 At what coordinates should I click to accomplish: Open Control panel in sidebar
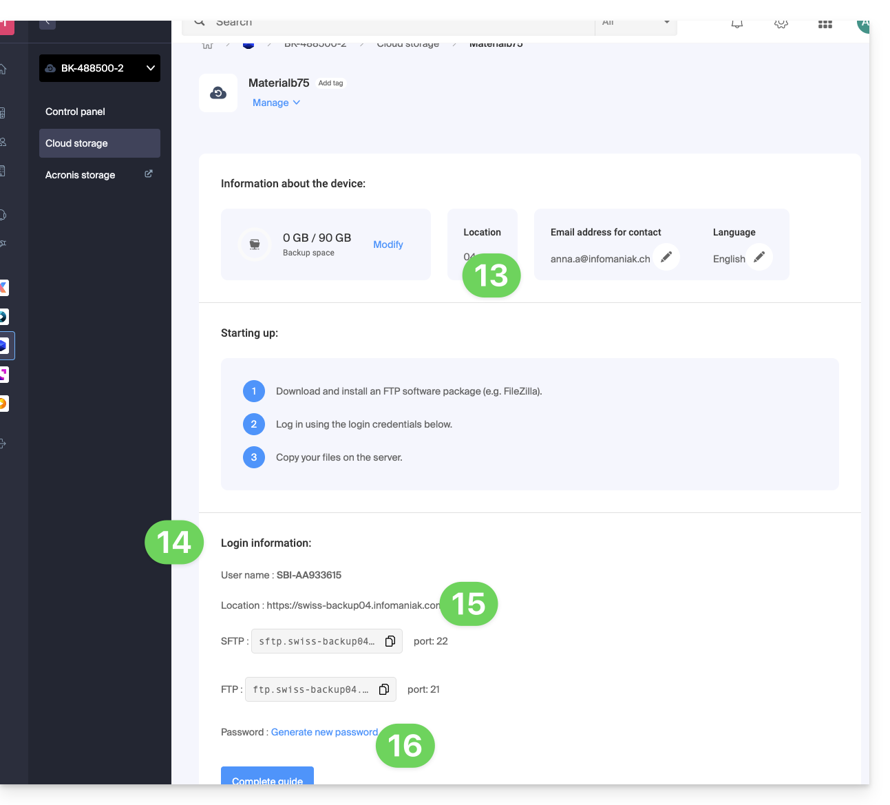tap(76, 112)
